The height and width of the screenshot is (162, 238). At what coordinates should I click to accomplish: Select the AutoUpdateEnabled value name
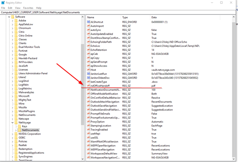click(102, 34)
